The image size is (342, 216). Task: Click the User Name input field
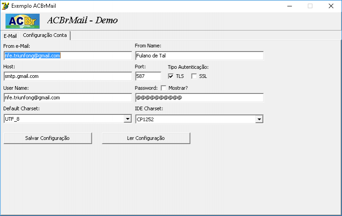coord(68,98)
